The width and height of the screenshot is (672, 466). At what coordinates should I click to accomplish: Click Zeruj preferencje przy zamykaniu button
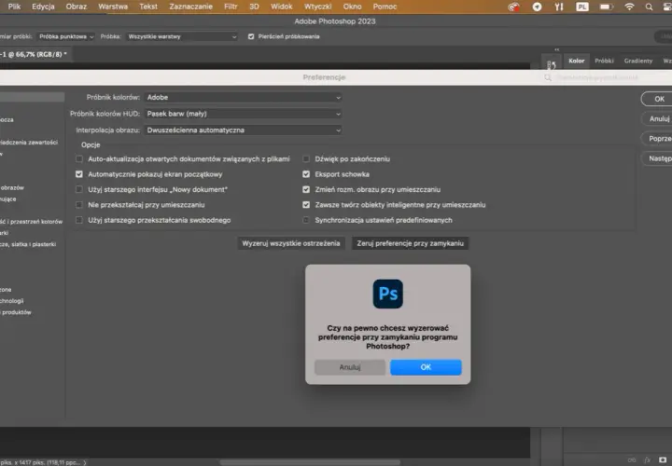pos(410,243)
